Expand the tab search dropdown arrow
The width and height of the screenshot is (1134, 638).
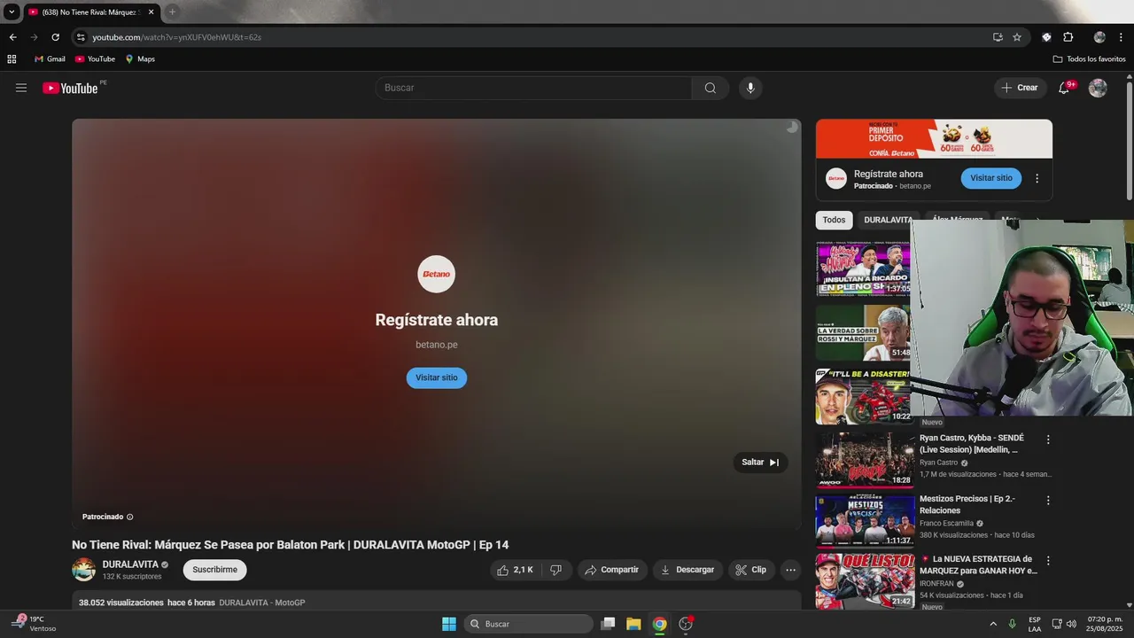(12, 12)
